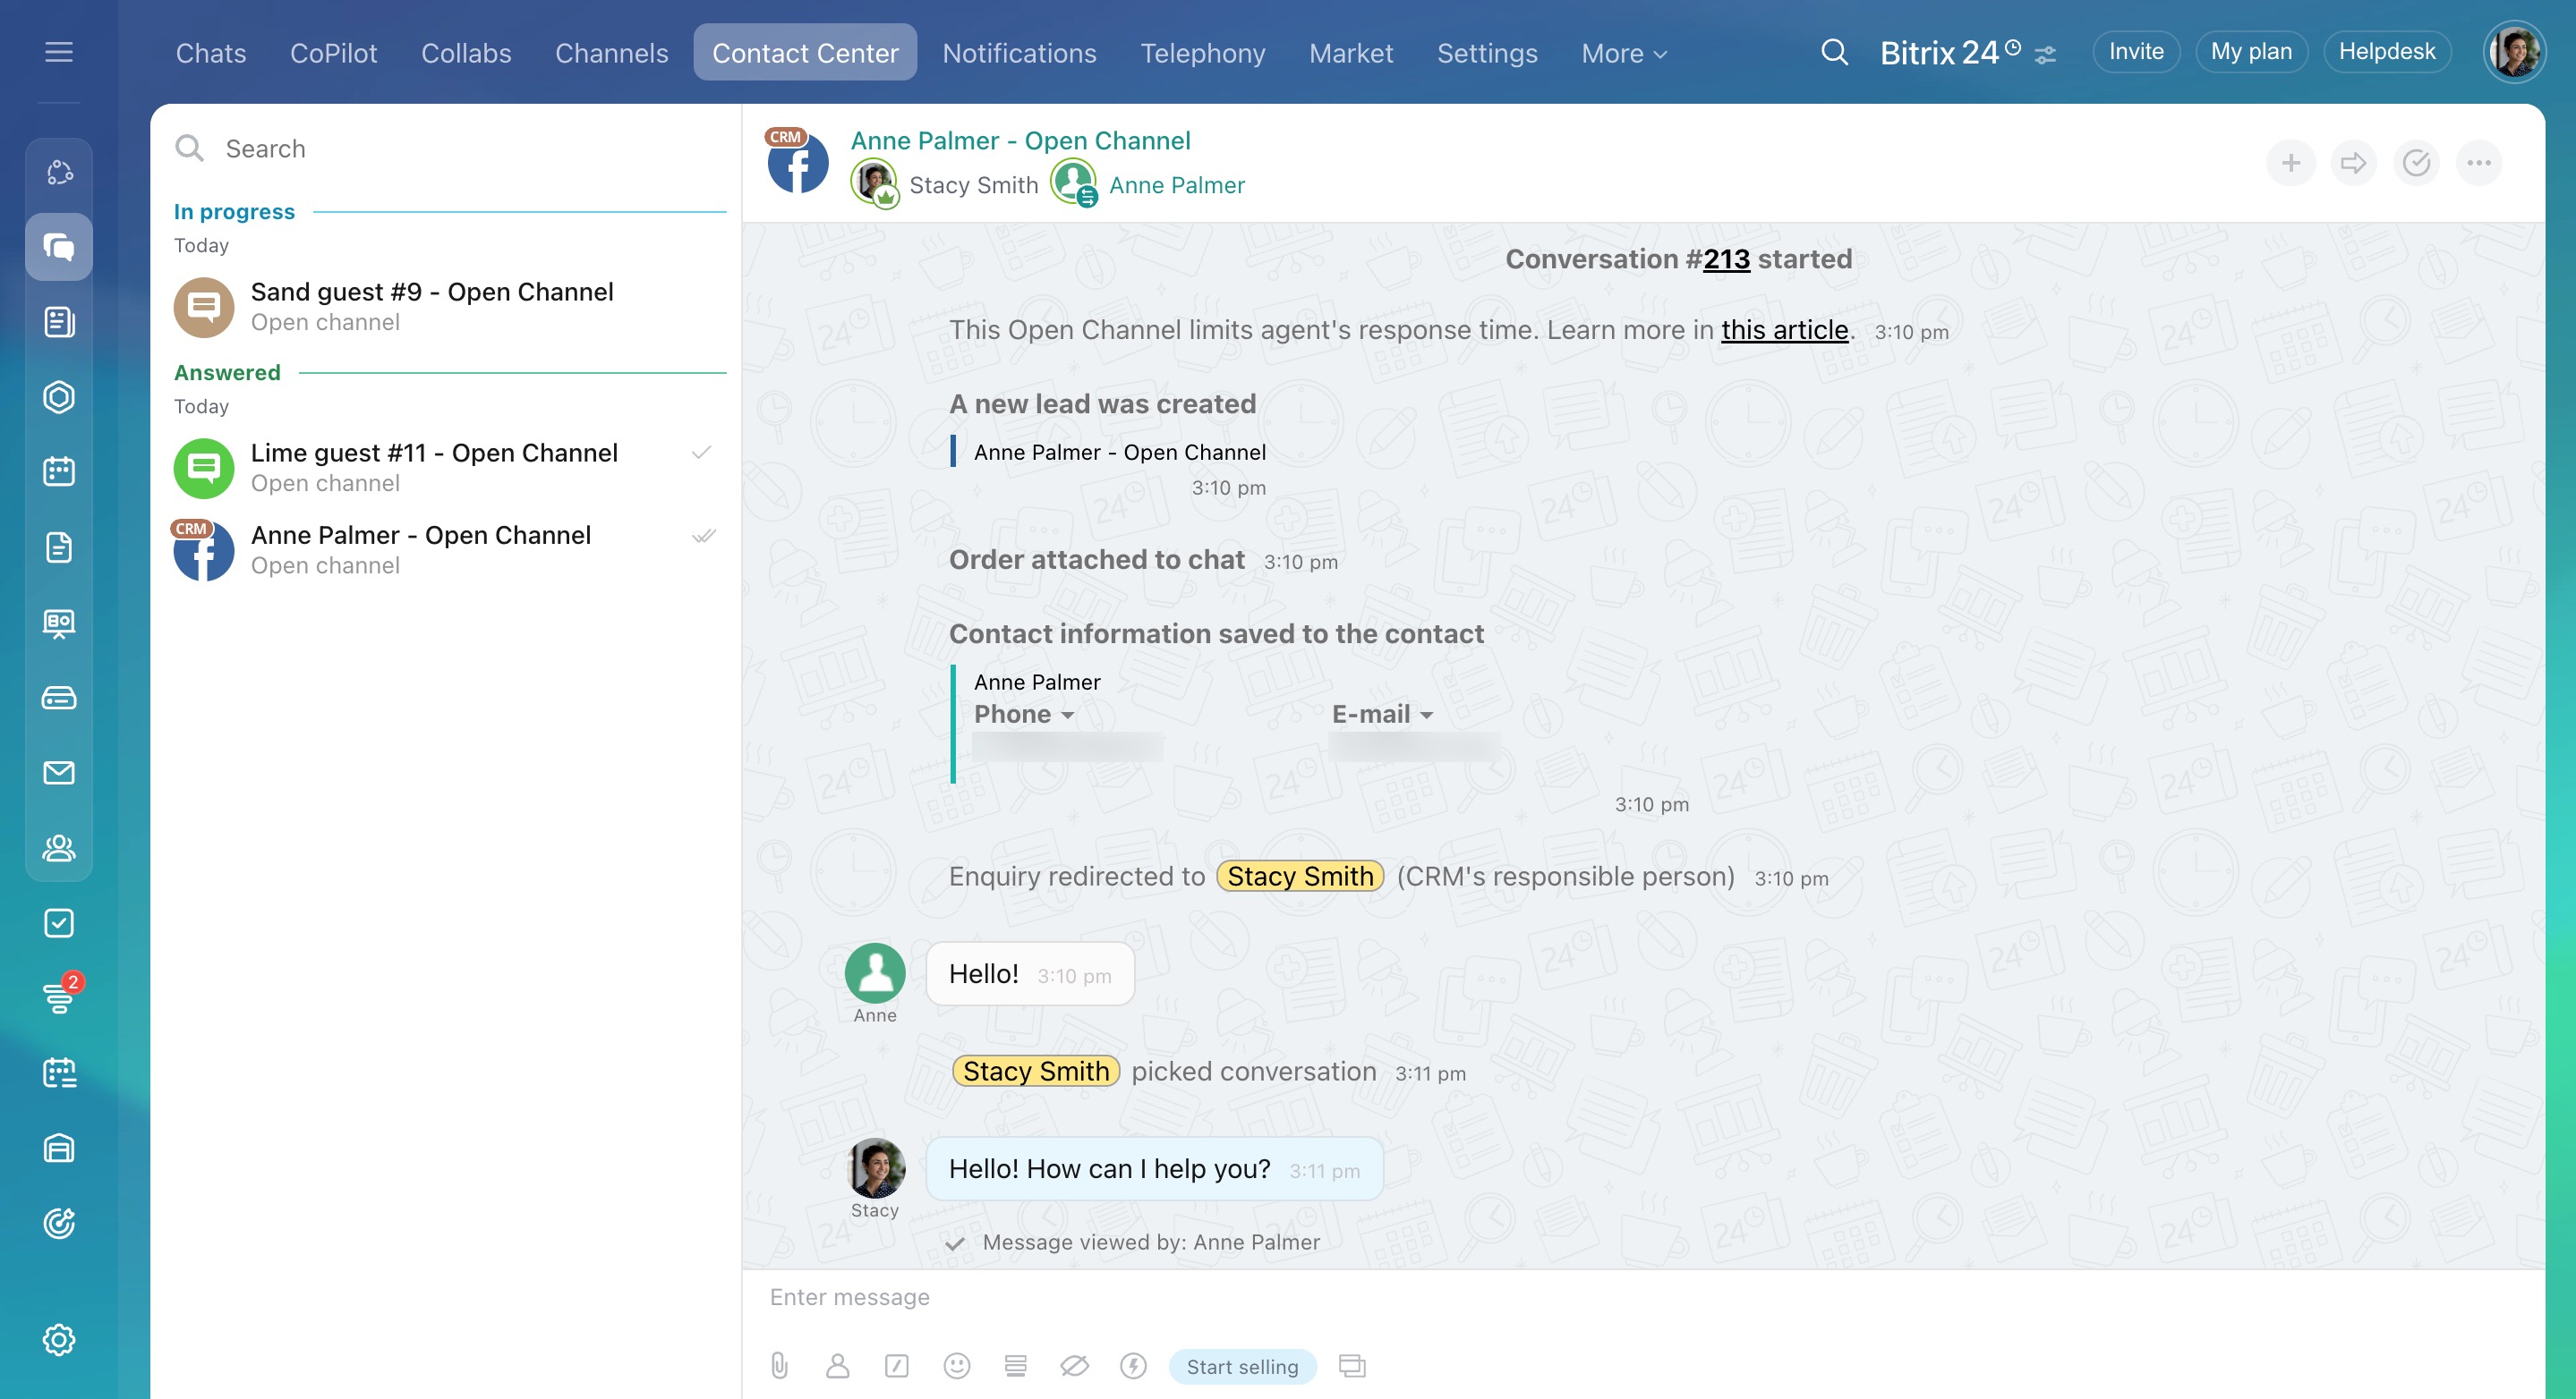
Task: Open the emoji smiley picker
Action: (x=957, y=1366)
